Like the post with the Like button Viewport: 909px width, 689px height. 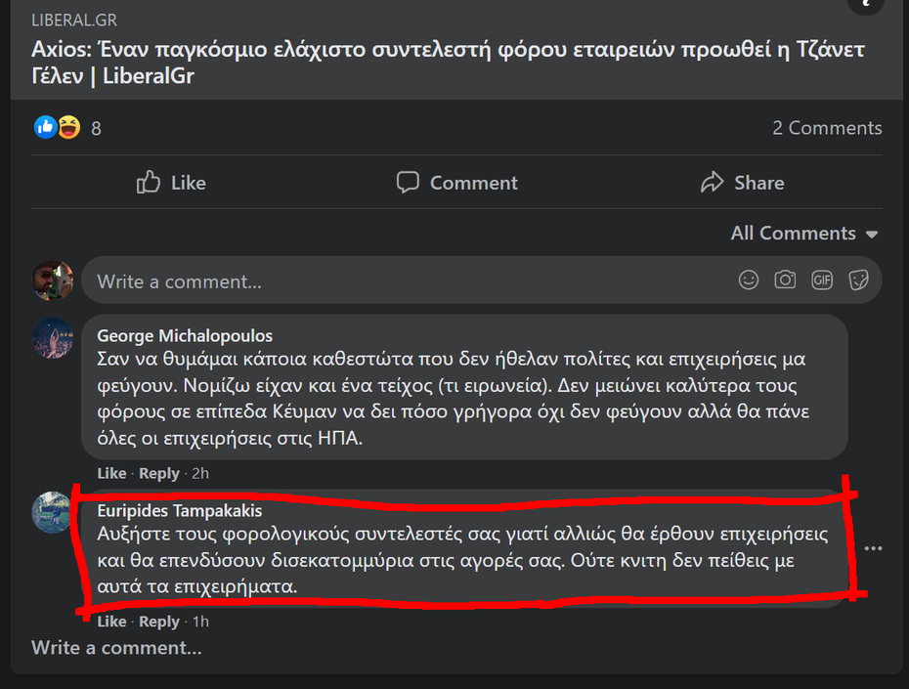pos(171,183)
